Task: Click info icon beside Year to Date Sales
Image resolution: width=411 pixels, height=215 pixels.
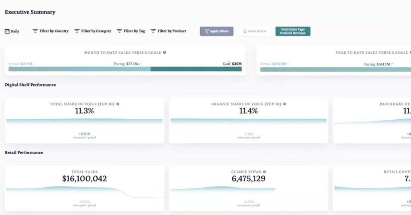Action: [409, 53]
